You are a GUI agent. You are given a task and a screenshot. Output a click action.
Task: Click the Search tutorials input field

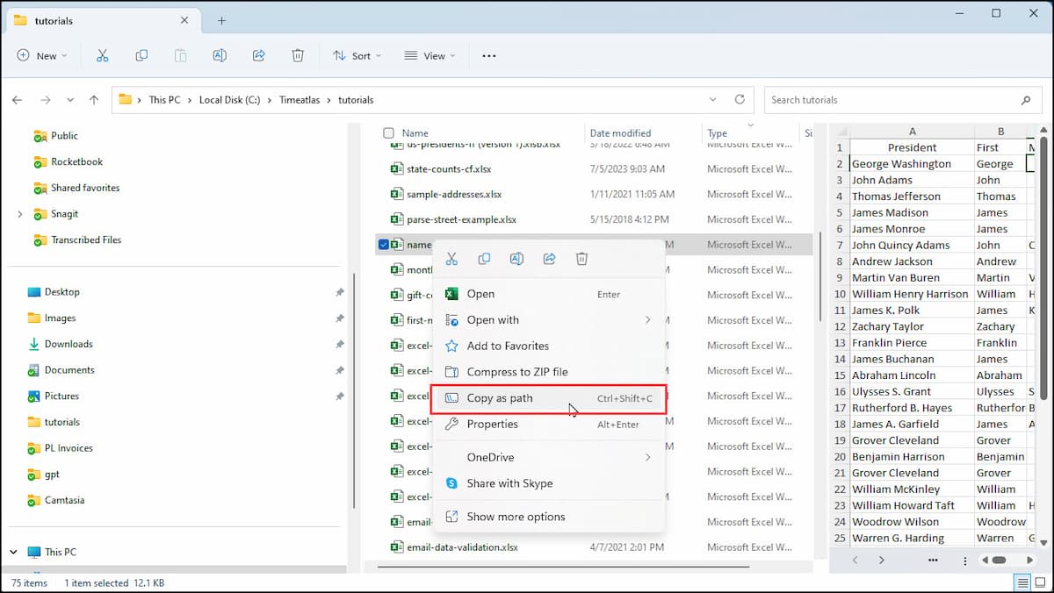(887, 99)
